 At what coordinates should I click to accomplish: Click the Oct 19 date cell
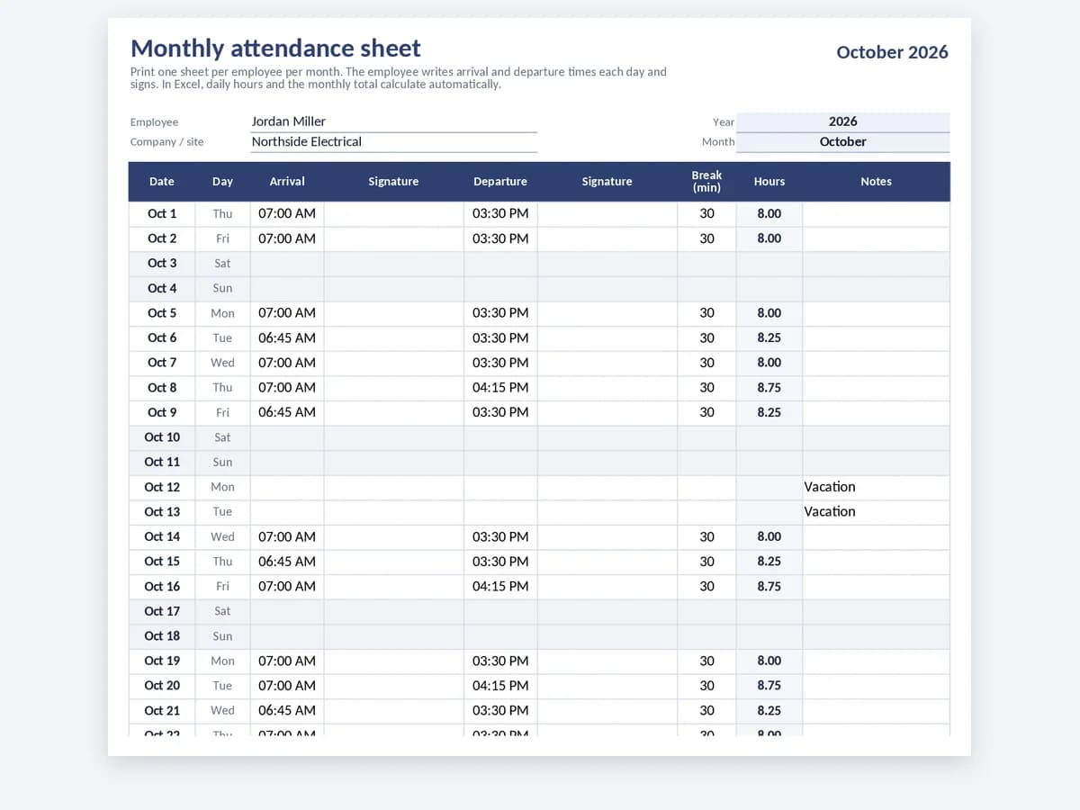tap(162, 661)
